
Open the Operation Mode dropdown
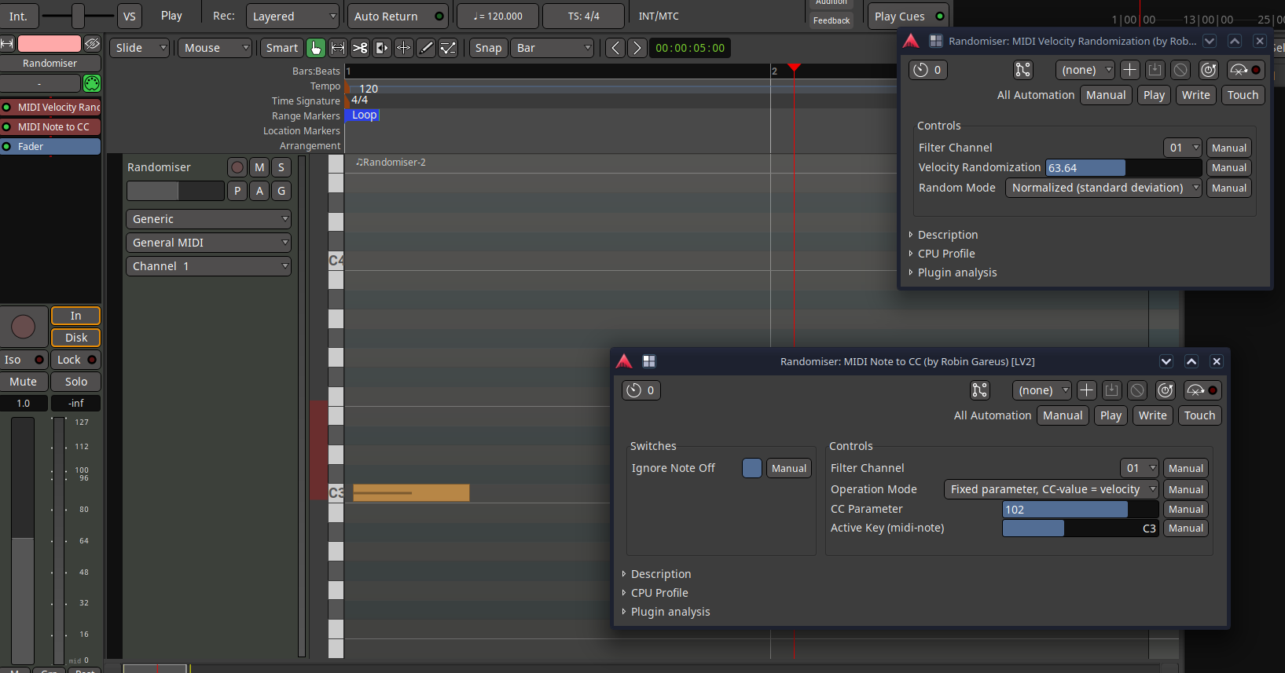tap(1051, 489)
